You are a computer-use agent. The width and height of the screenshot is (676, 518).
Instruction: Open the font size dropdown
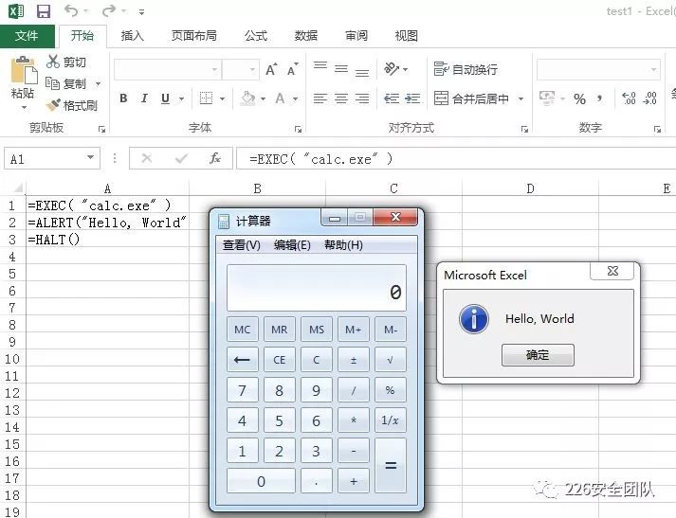[x=252, y=69]
